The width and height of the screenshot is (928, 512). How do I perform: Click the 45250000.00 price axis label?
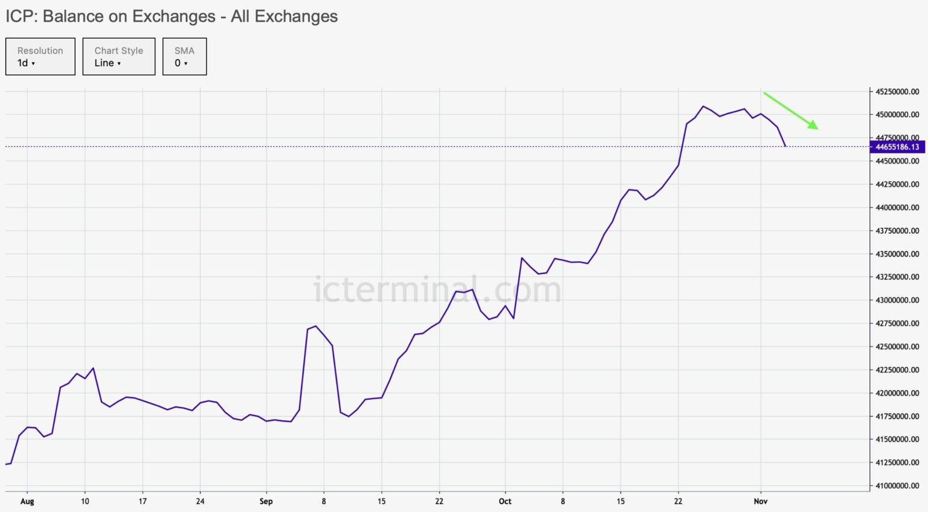pyautogui.click(x=897, y=92)
